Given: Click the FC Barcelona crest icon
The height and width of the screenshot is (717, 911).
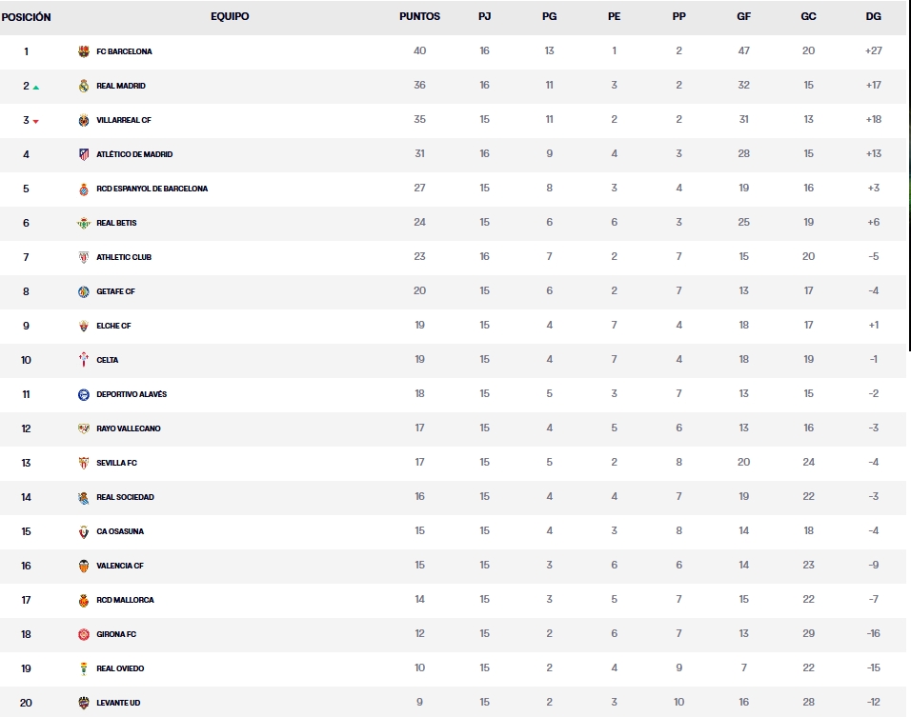Looking at the screenshot, I should point(84,51).
